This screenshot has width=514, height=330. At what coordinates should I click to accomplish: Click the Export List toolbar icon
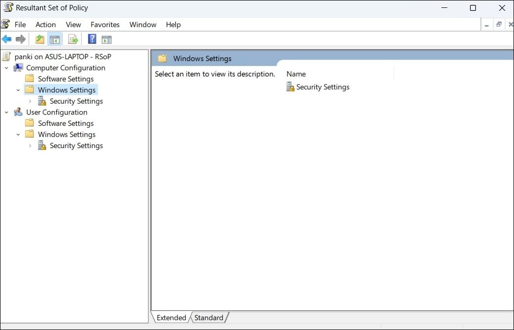tap(73, 39)
